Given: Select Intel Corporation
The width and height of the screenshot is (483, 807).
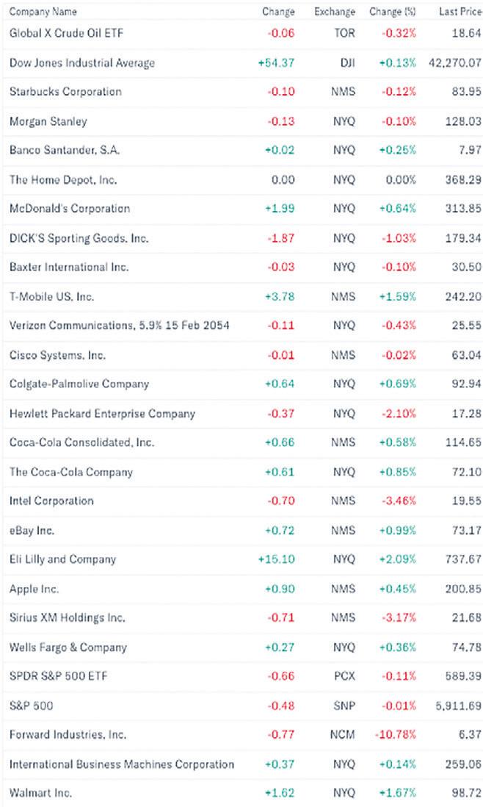Looking at the screenshot, I should coord(51,501).
